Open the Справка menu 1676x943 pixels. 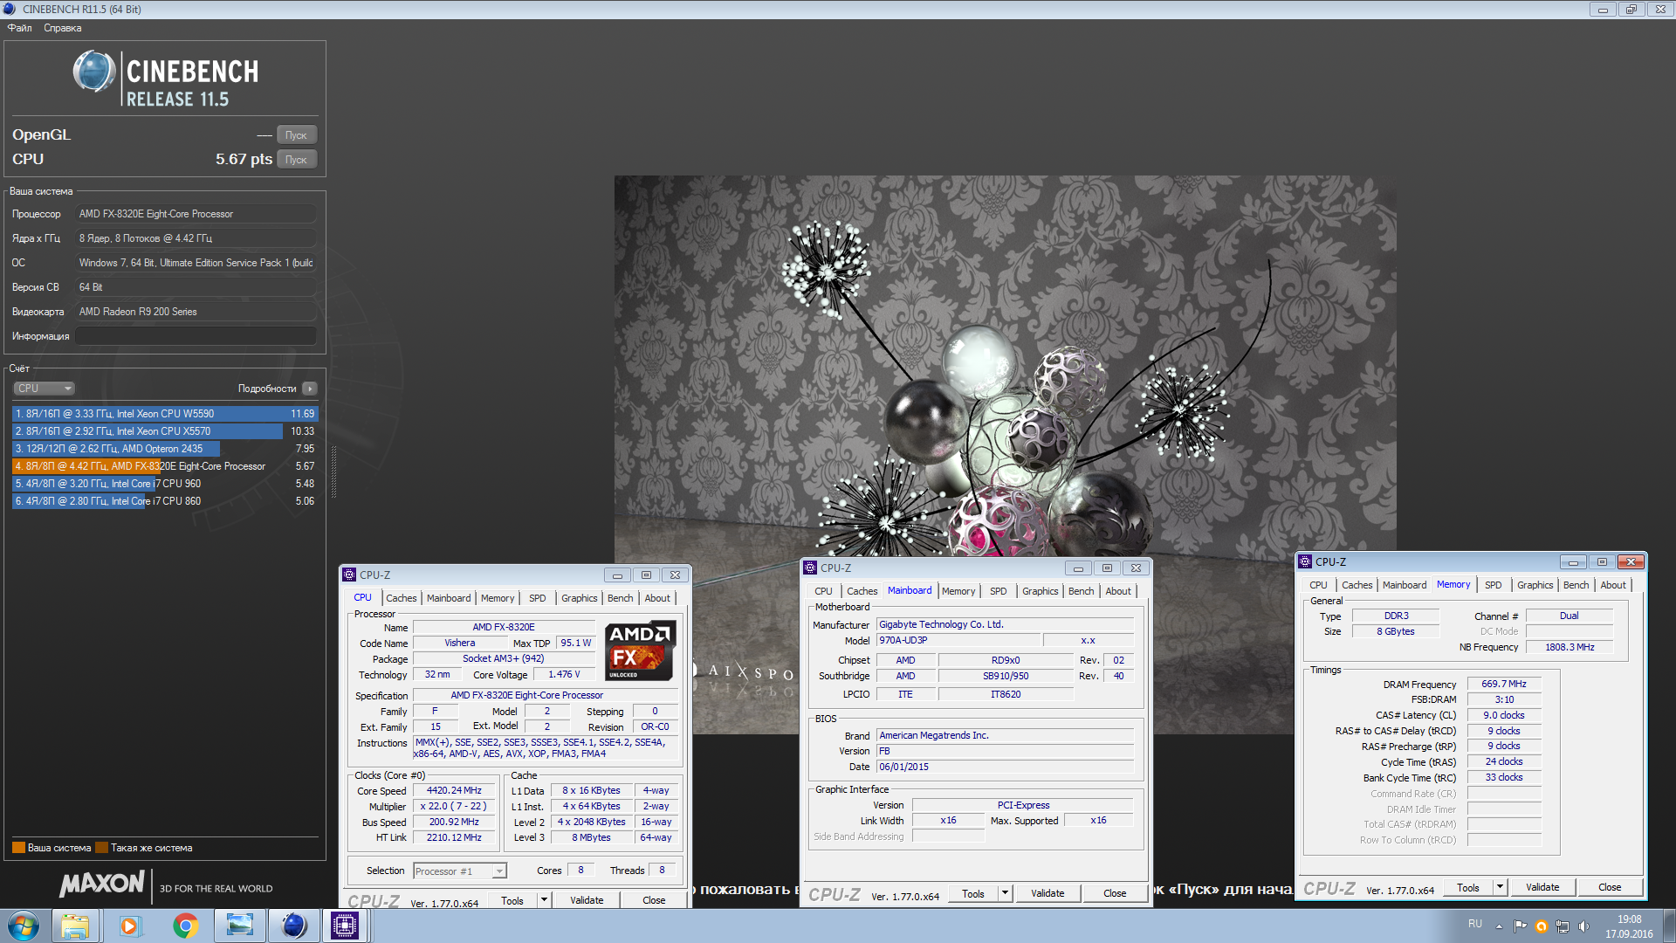[62, 28]
